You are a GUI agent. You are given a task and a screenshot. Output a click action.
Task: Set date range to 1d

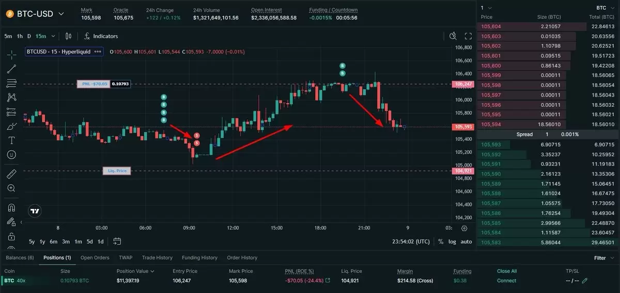point(101,241)
